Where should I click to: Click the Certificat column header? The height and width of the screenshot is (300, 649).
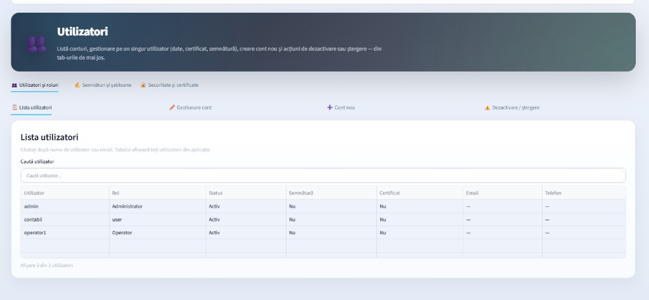pyautogui.click(x=420, y=193)
